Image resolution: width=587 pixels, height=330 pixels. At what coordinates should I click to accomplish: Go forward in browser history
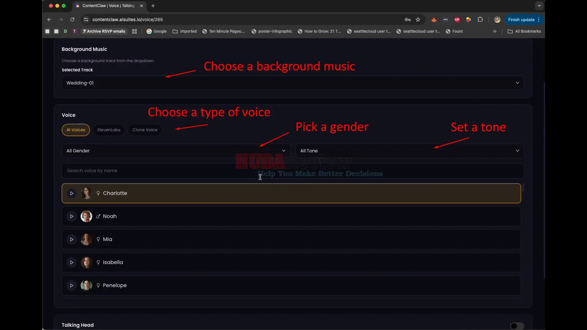coord(61,20)
